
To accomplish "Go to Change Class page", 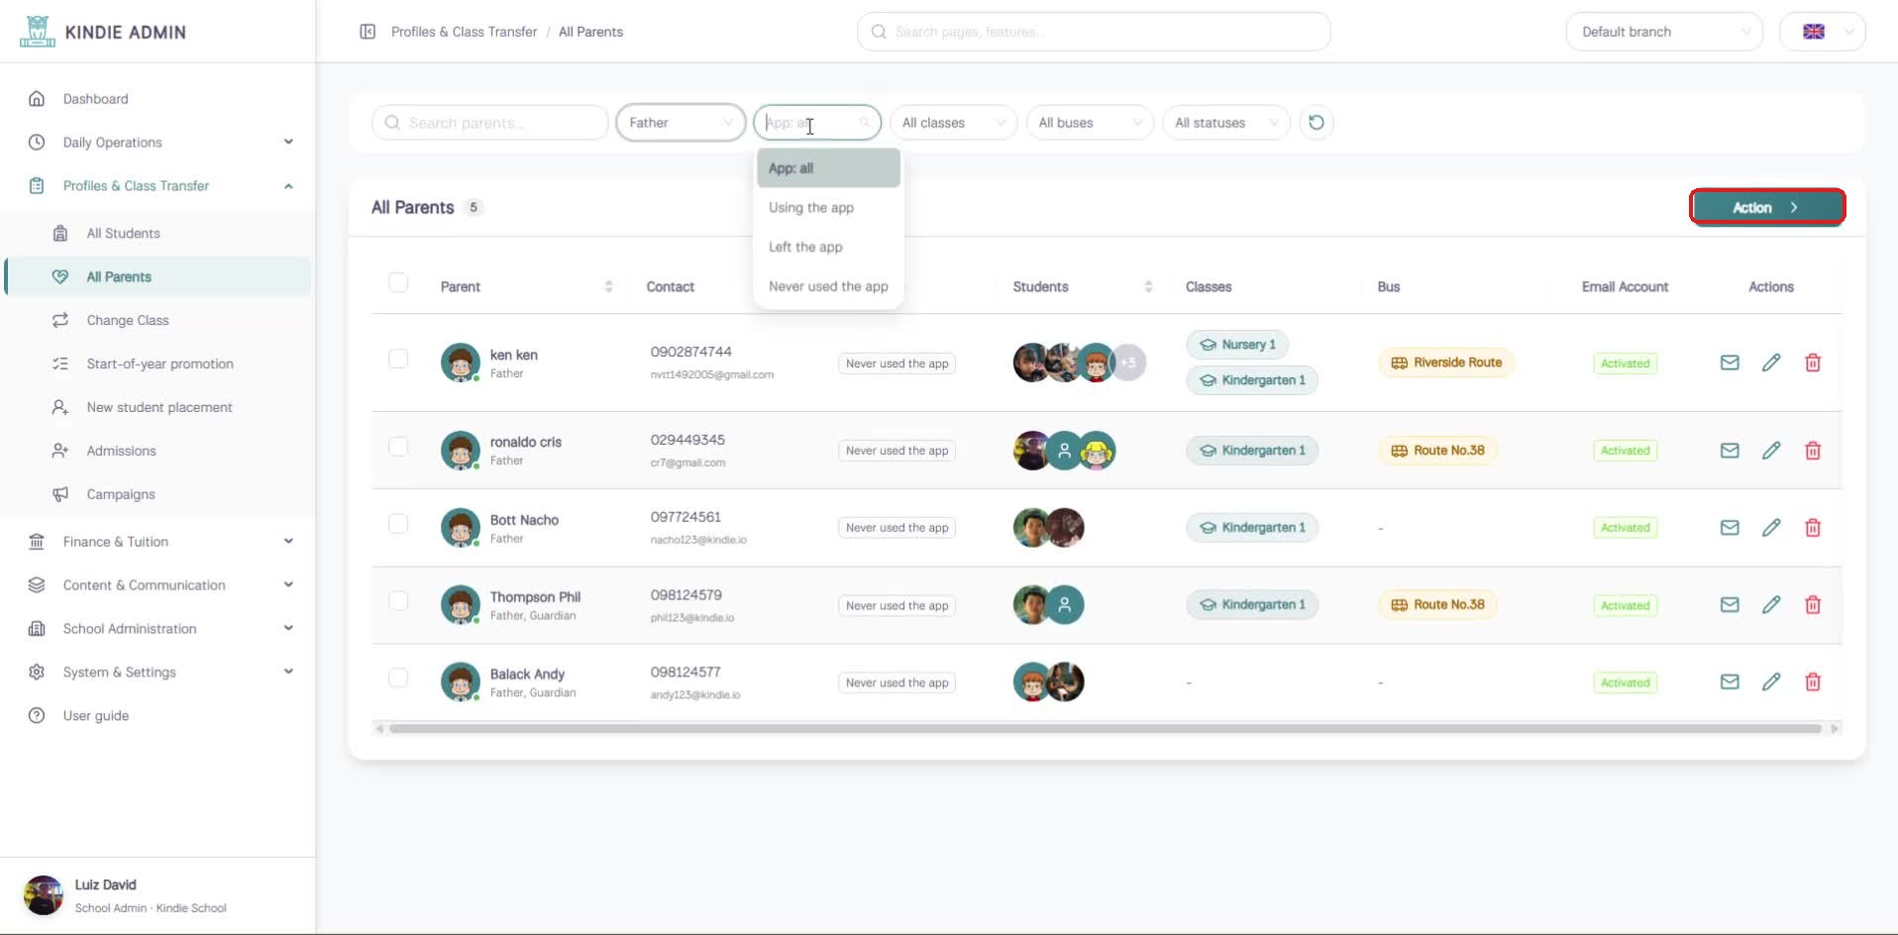I will [157, 321].
